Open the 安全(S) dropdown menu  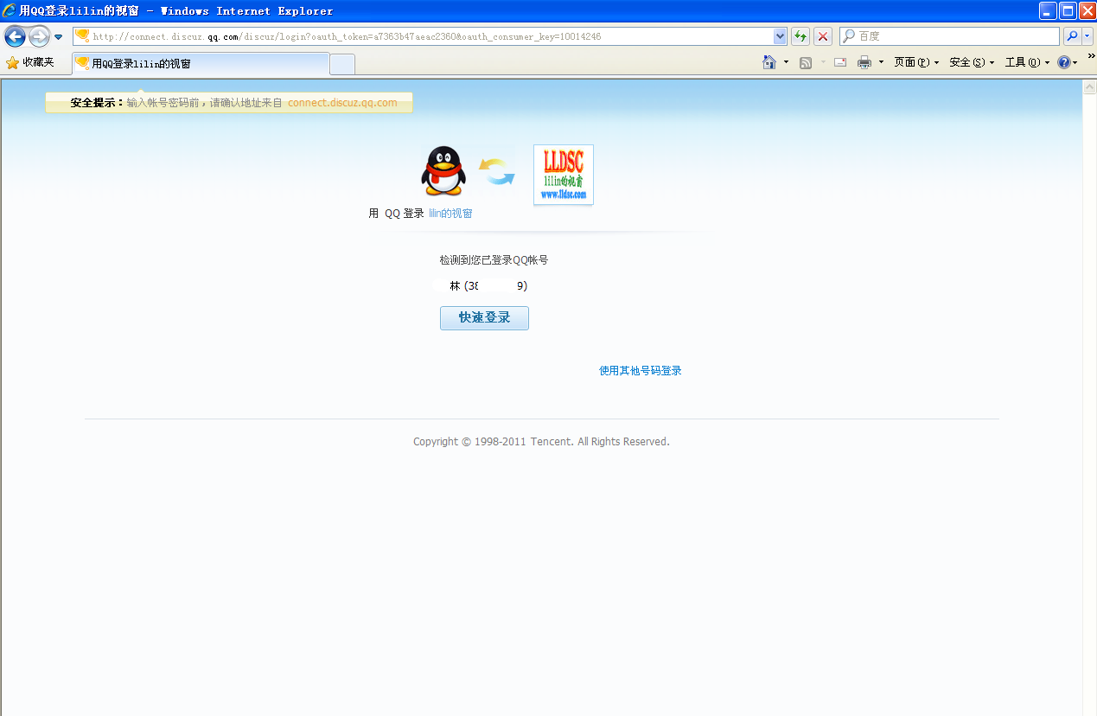(971, 61)
